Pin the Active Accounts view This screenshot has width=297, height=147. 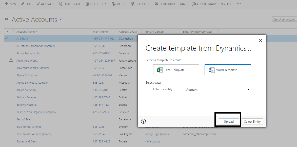point(6,19)
